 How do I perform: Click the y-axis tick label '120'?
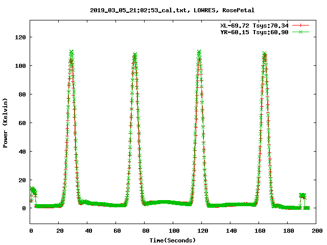coord(20,37)
